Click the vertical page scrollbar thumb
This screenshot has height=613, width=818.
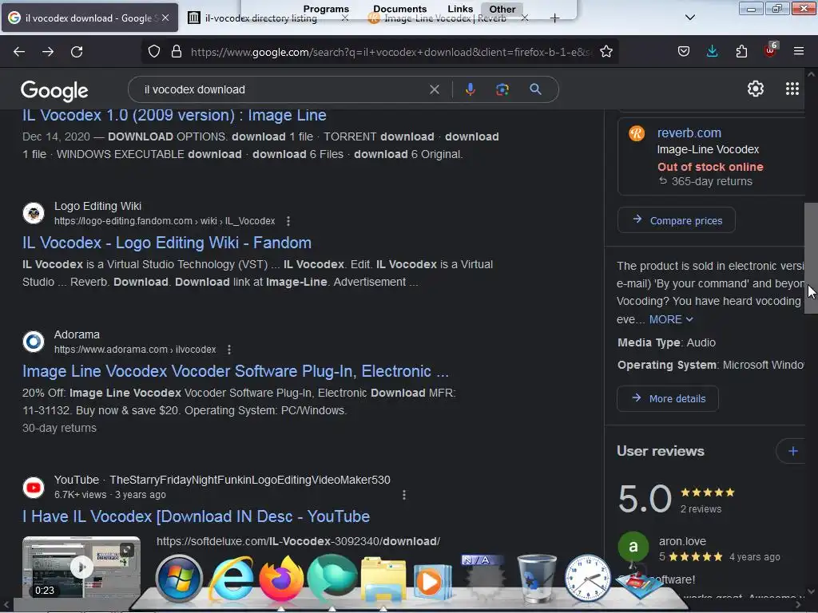[x=811, y=258]
